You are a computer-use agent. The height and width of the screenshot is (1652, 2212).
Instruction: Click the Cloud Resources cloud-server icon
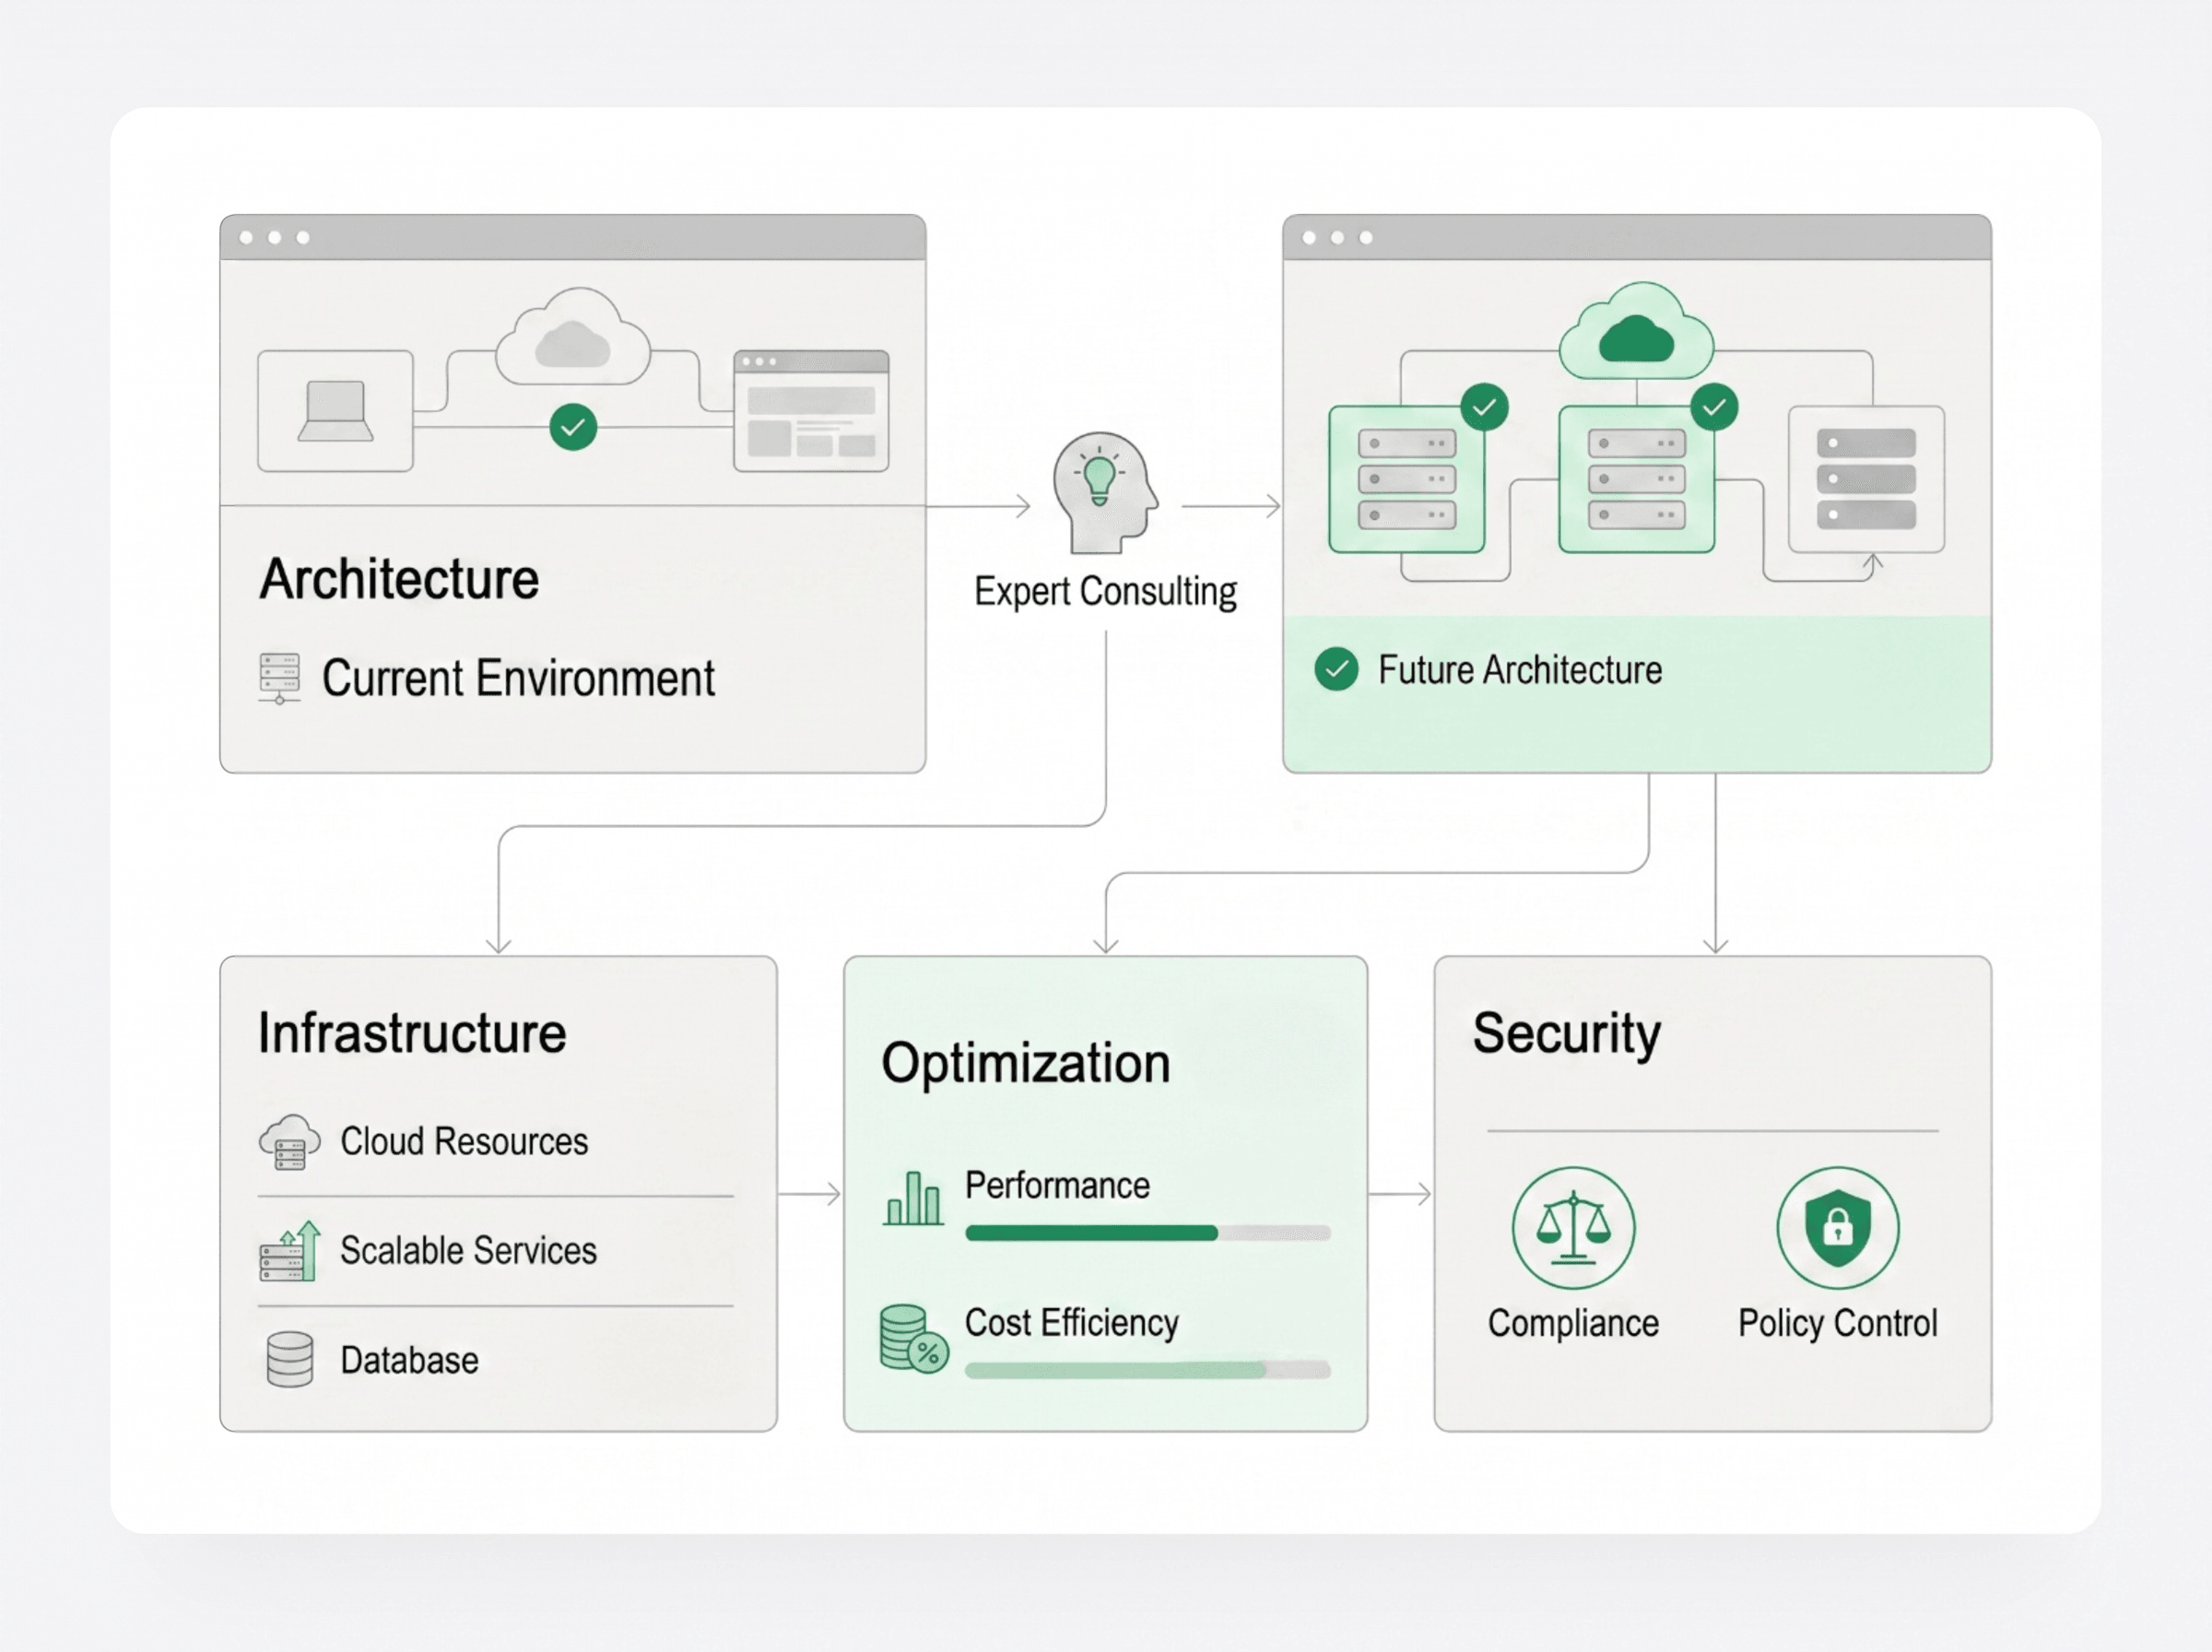coord(290,1142)
